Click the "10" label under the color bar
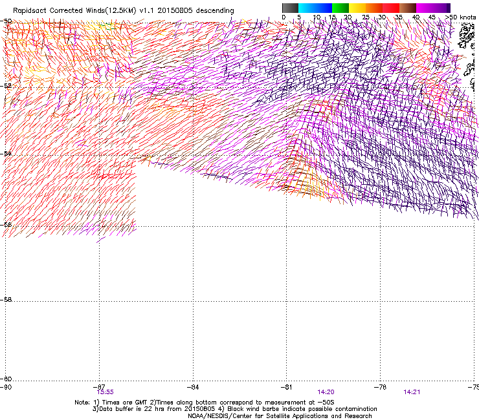 pos(317,17)
